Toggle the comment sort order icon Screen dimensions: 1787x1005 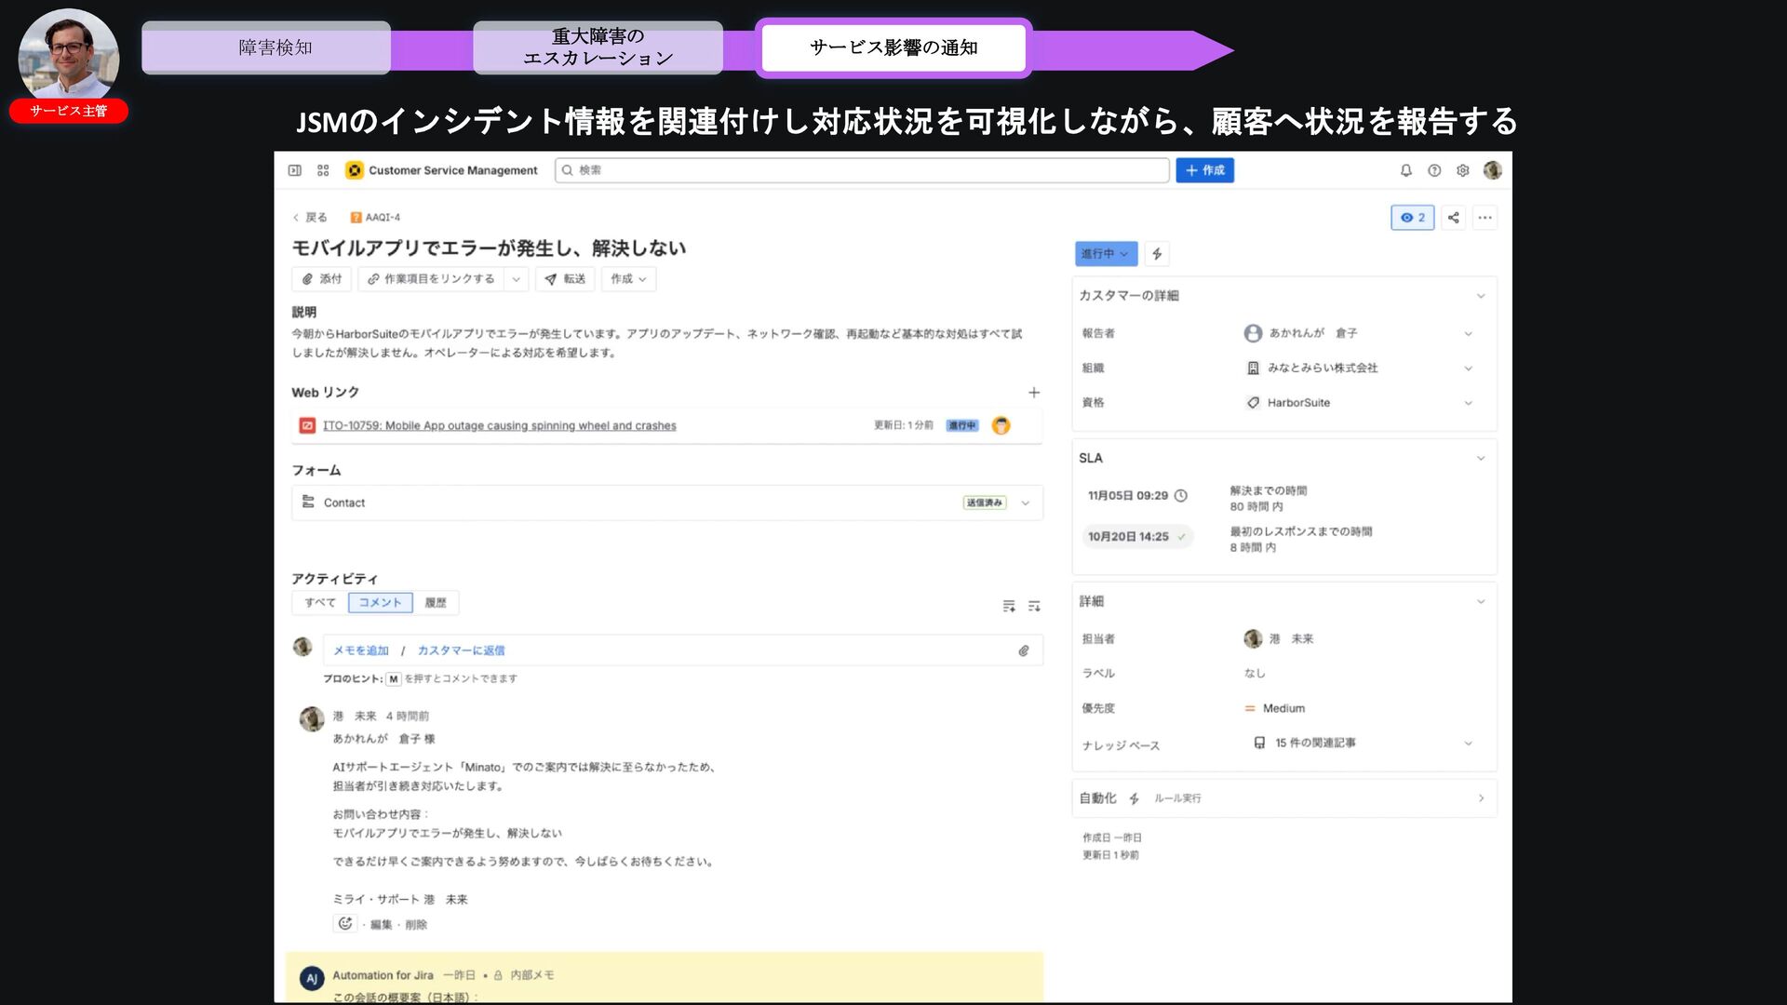(x=1034, y=606)
